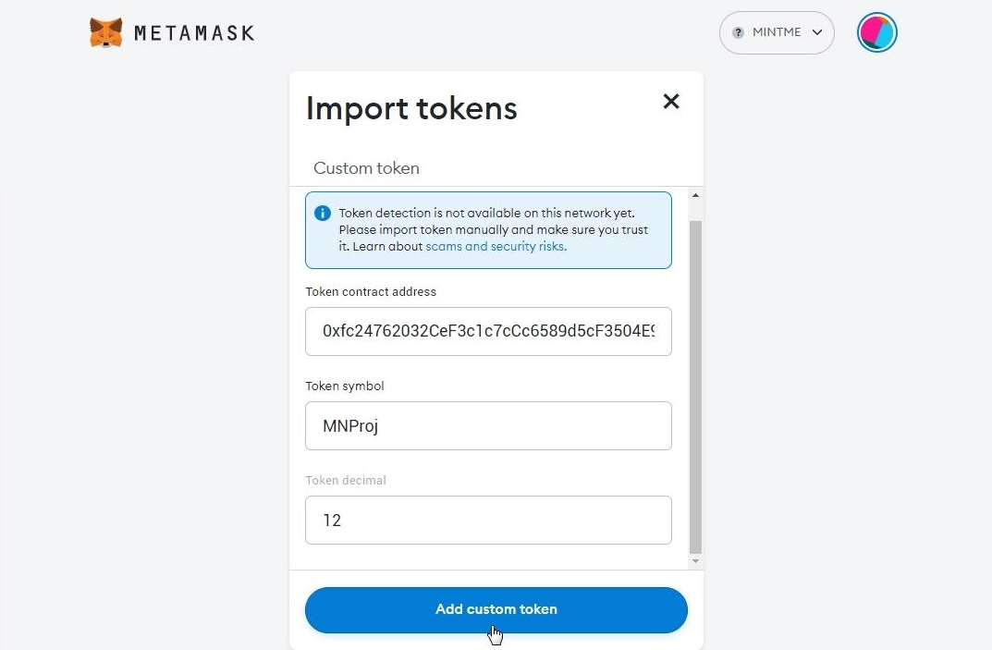Click the token detection notice banner

tap(488, 229)
